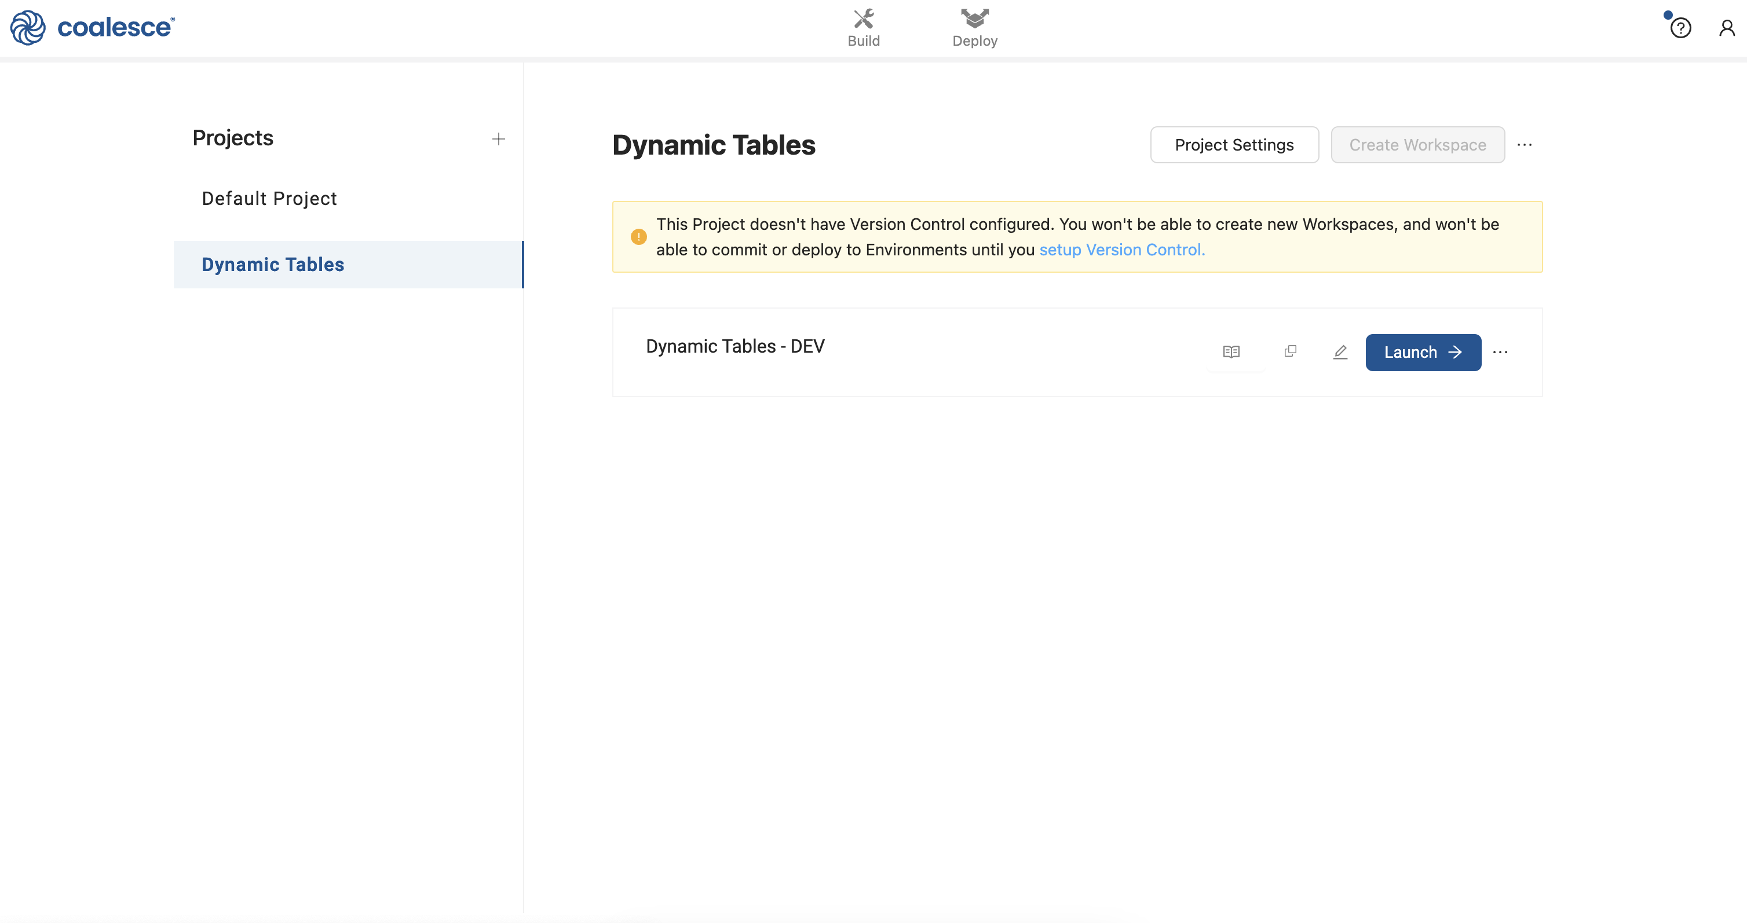The height and width of the screenshot is (923, 1747).
Task: Open the user profile icon
Action: (x=1726, y=28)
